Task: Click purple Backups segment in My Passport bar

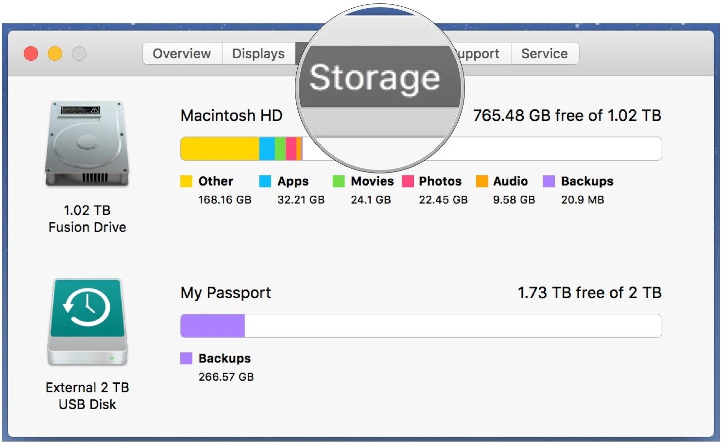Action: tap(212, 326)
